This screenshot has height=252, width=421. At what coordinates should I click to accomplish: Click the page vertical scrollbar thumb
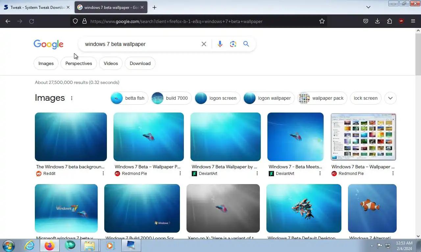(x=418, y=54)
